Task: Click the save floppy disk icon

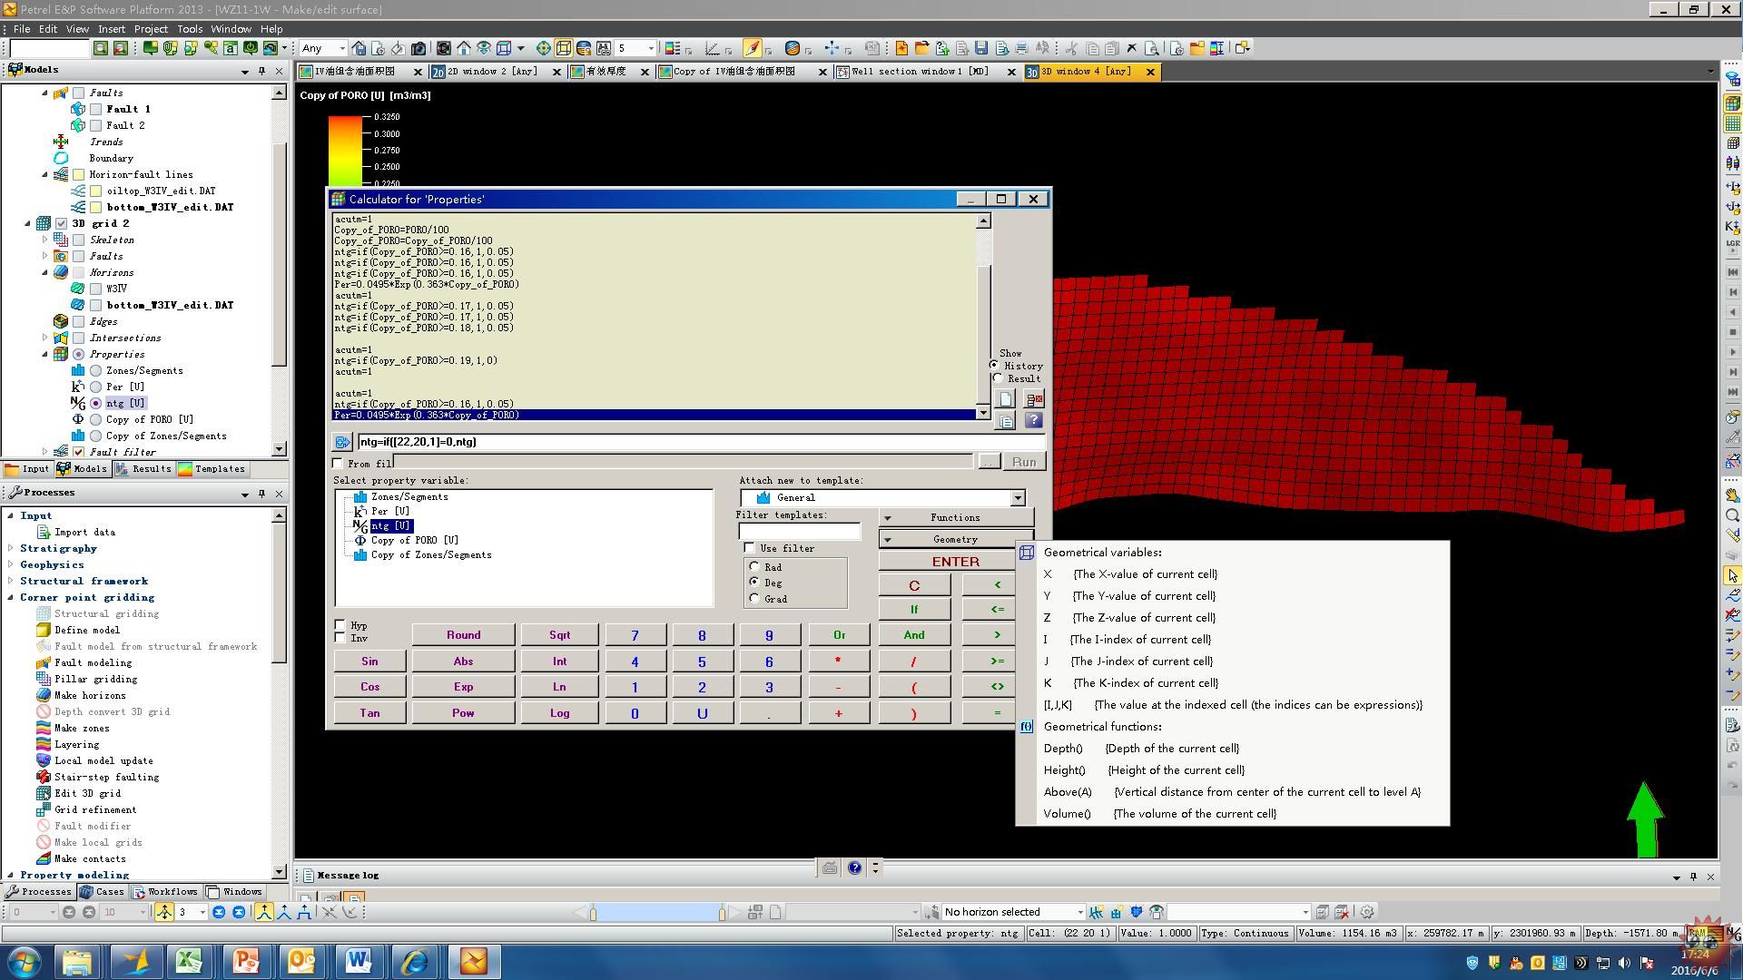Action: pos(981,48)
